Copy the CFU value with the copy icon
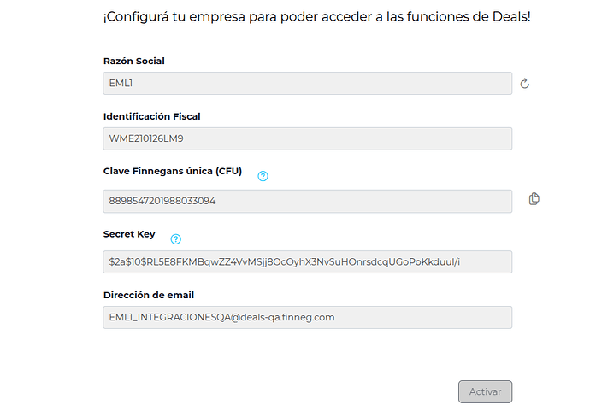 (534, 199)
